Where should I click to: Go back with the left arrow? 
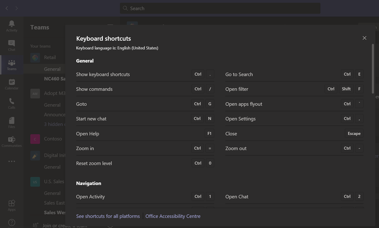pos(7,8)
